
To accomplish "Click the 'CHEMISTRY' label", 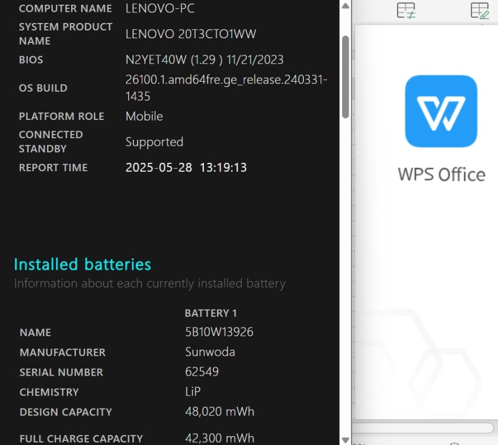I will [x=49, y=392].
